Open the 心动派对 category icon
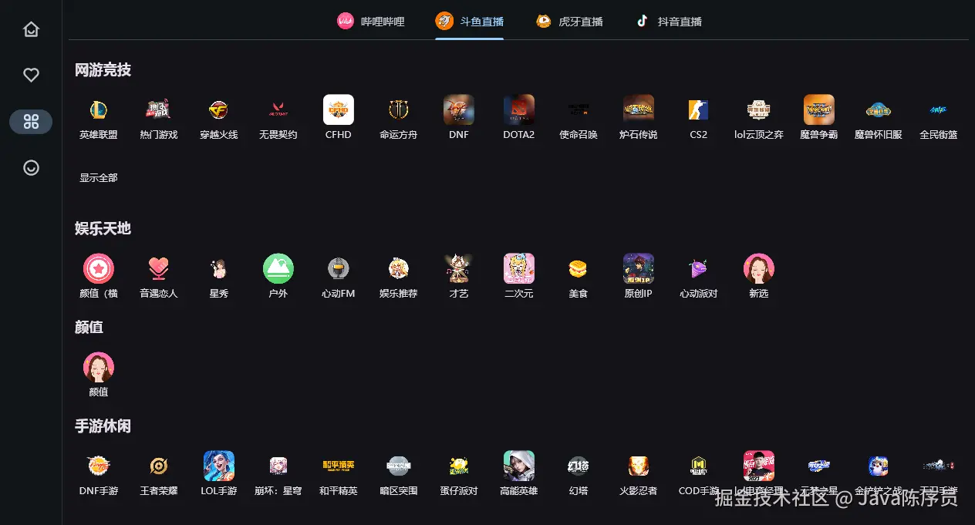The width and height of the screenshot is (975, 525). (699, 268)
